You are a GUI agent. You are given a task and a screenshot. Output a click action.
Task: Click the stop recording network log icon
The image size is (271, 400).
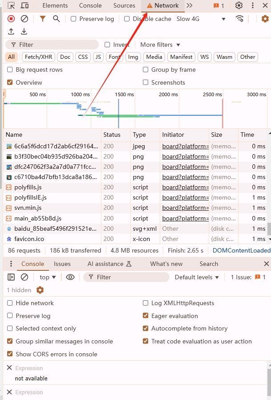[11, 19]
